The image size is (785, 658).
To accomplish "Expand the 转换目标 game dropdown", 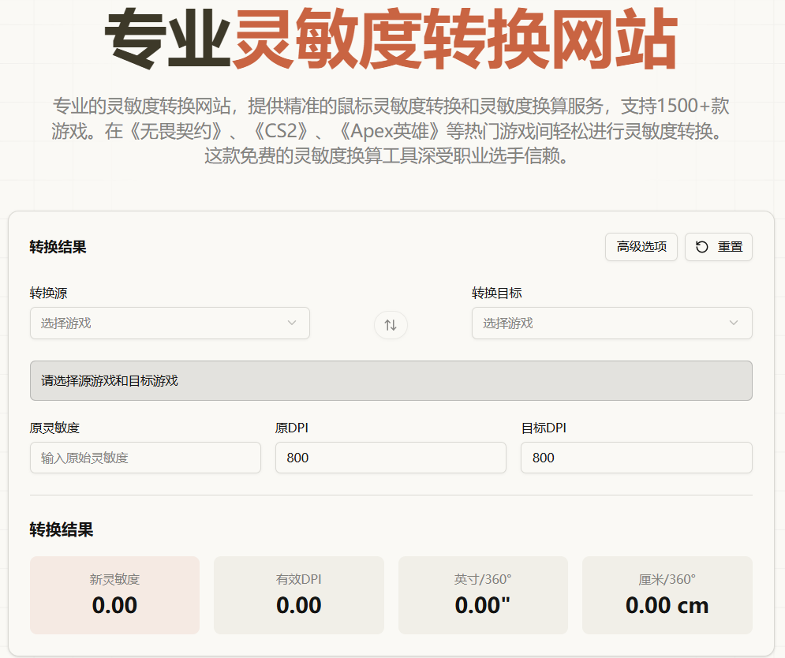I will click(611, 323).
